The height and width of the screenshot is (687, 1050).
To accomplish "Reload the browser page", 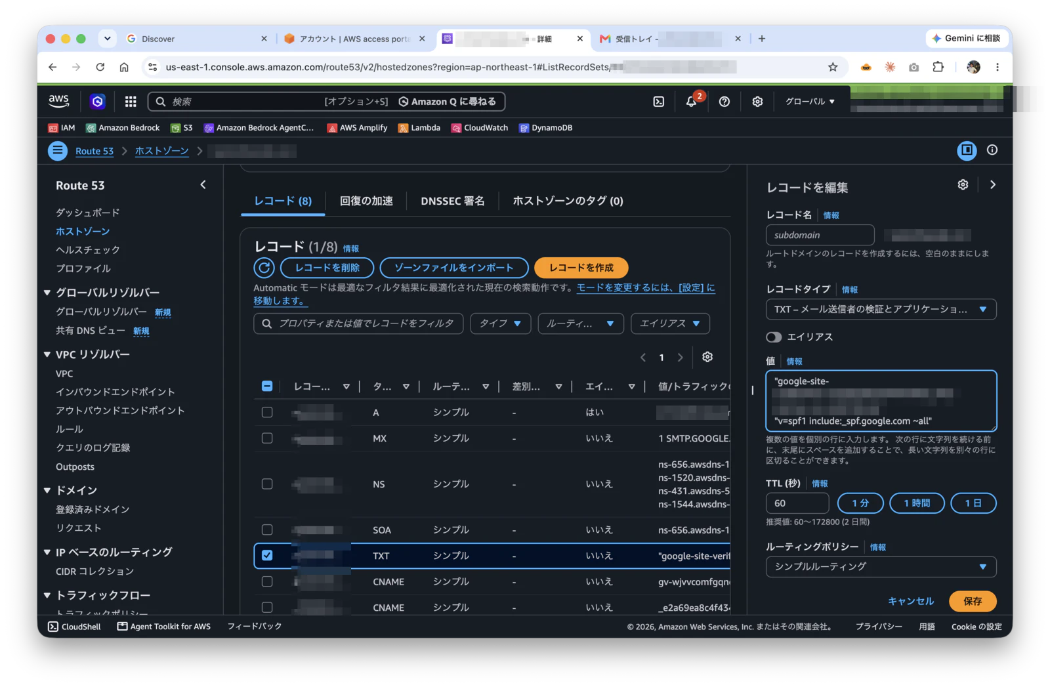I will click(x=100, y=67).
